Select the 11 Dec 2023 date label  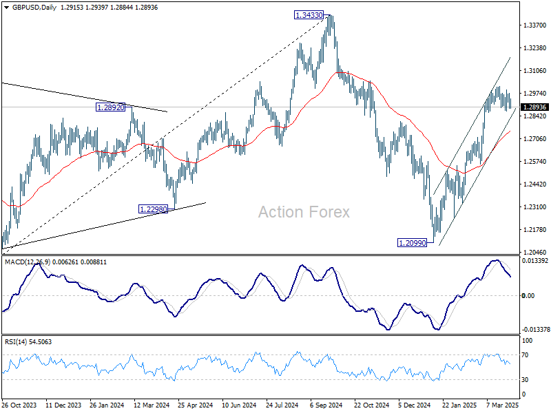(x=63, y=405)
